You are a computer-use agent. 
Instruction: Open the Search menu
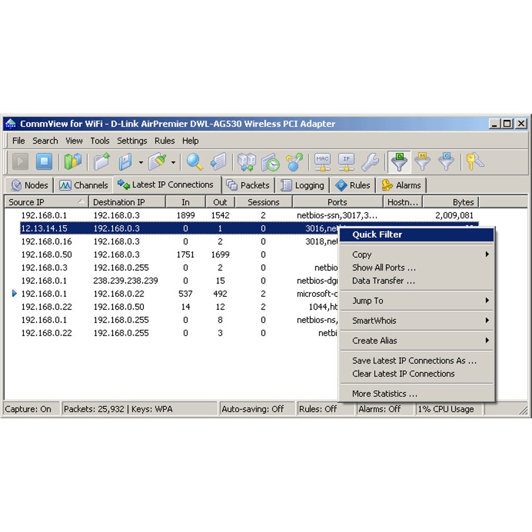tap(45, 140)
